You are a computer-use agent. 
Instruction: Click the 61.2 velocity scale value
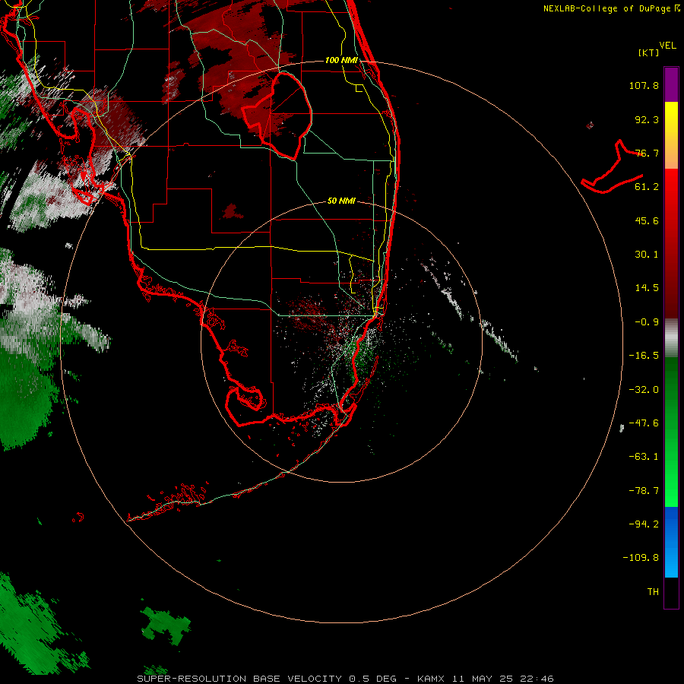point(647,187)
